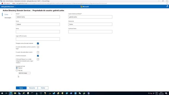Open the taskbar clock and date
169x95 pixels.
(161, 93)
